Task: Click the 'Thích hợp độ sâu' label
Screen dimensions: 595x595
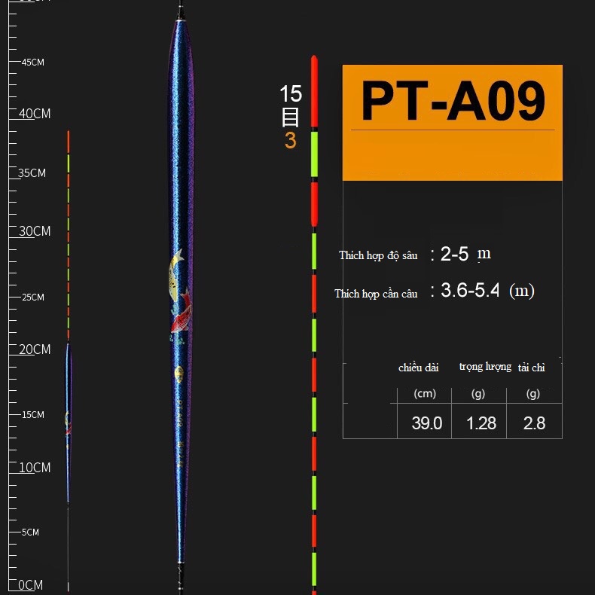Action: coord(378,255)
